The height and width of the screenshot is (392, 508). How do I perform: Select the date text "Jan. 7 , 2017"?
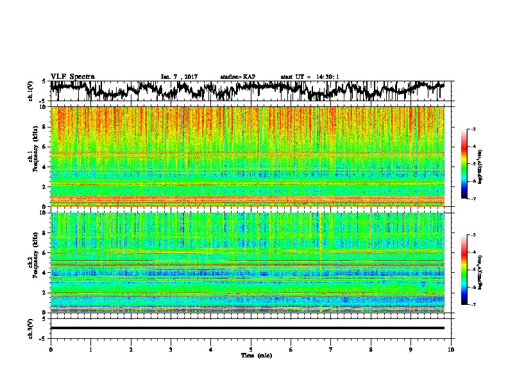pos(179,77)
